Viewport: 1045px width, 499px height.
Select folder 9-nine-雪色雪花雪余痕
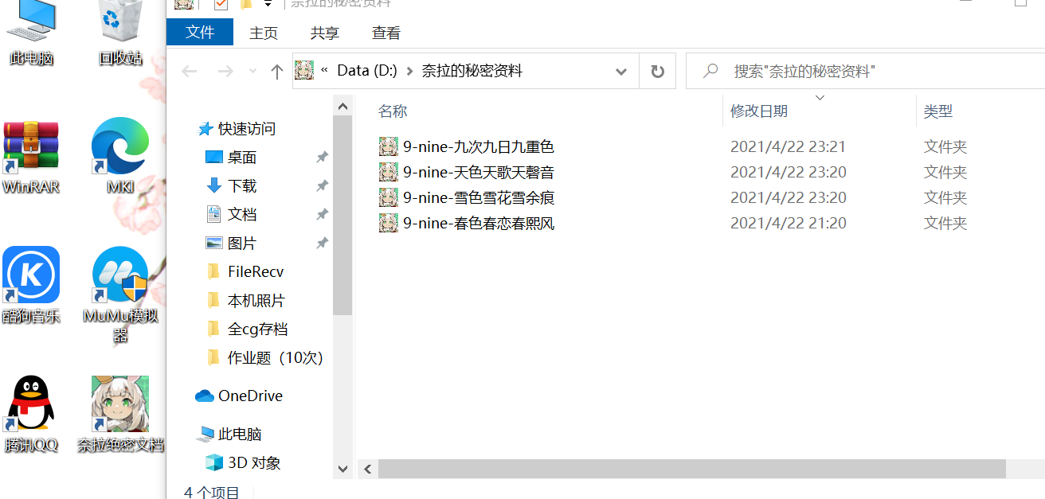(x=478, y=197)
